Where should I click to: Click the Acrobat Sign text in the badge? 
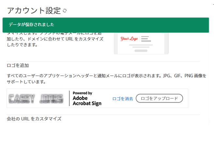pos(87,104)
